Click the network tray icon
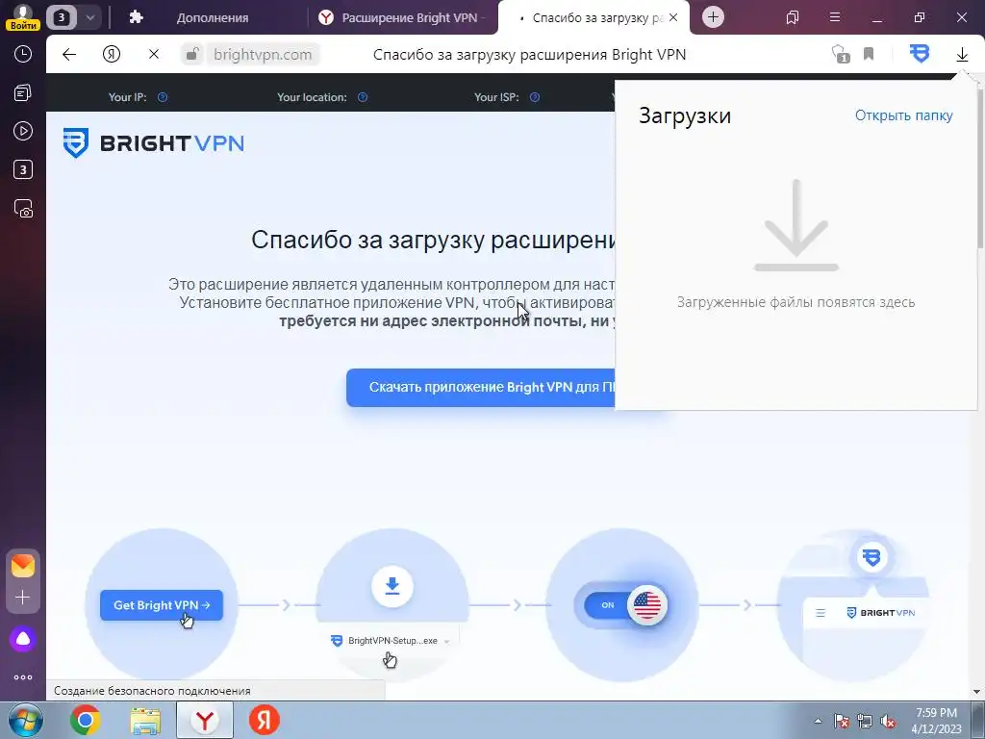Viewport: 985px width, 739px height. pos(865,721)
